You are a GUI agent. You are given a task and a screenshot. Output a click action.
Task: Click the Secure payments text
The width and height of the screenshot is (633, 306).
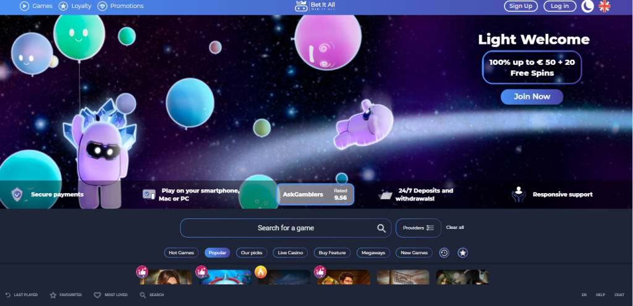[57, 194]
